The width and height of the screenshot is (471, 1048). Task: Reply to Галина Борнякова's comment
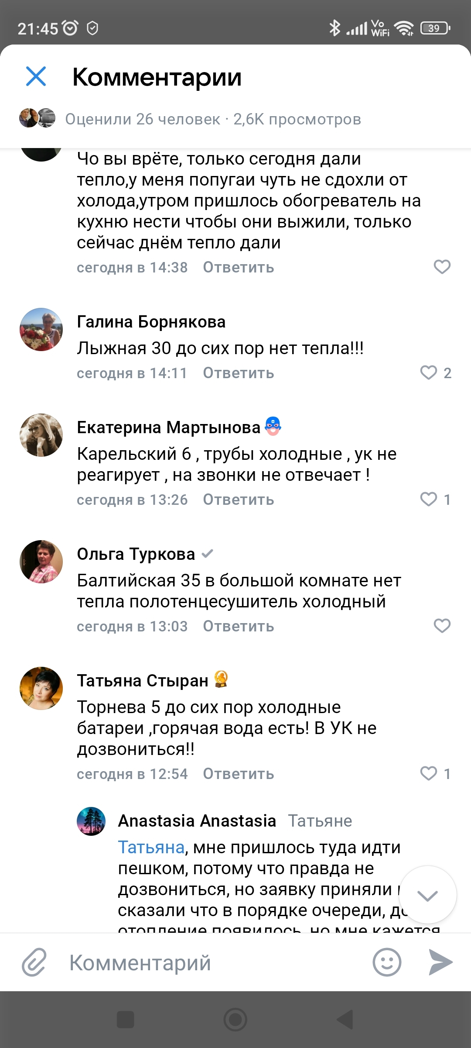pos(238,373)
